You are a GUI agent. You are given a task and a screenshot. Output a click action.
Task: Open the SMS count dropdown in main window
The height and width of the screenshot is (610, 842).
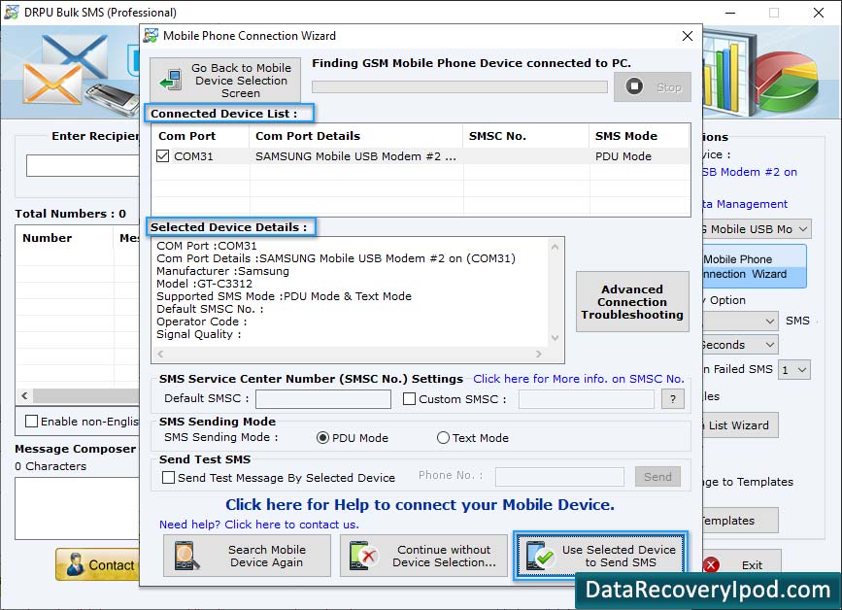pyautogui.click(x=769, y=322)
